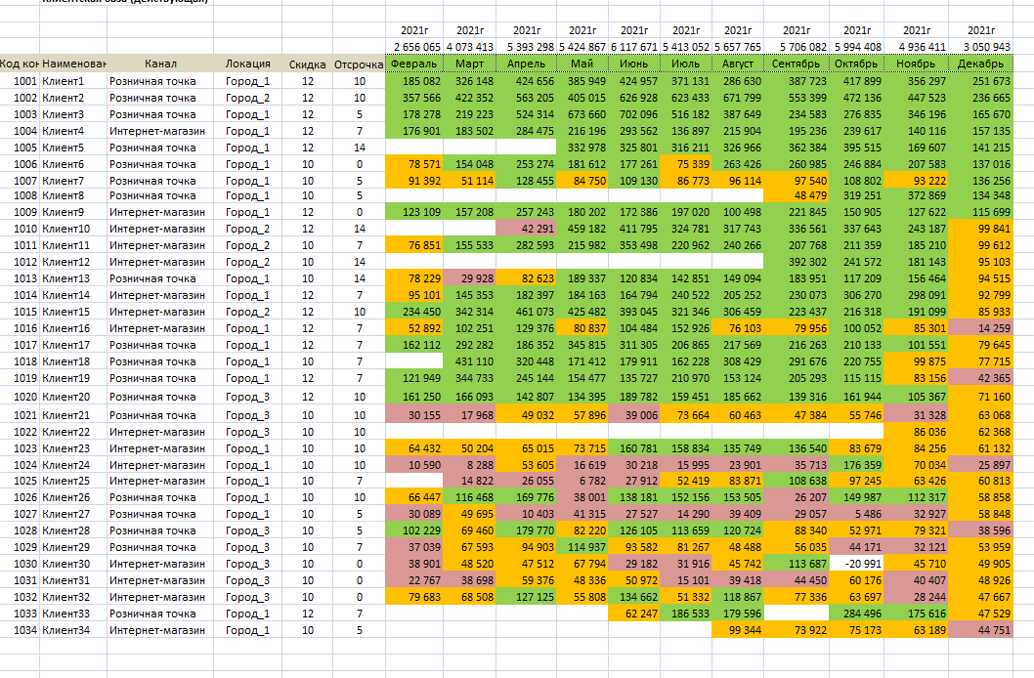
Task: Click the Наименование header cell
Action: [73, 64]
